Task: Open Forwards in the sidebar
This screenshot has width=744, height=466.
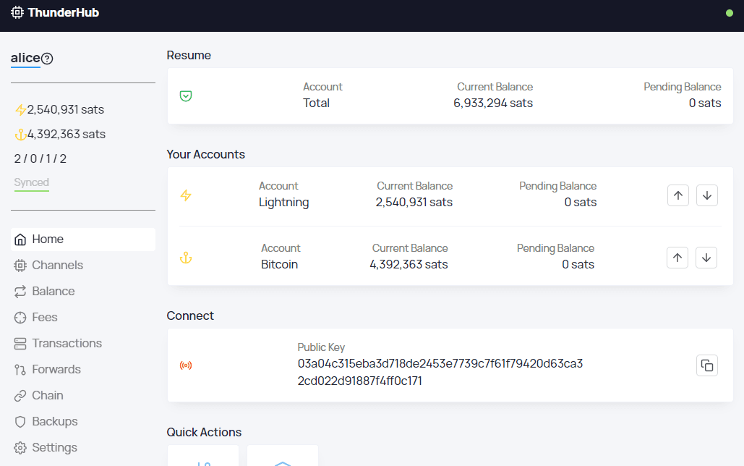Action: (56, 370)
